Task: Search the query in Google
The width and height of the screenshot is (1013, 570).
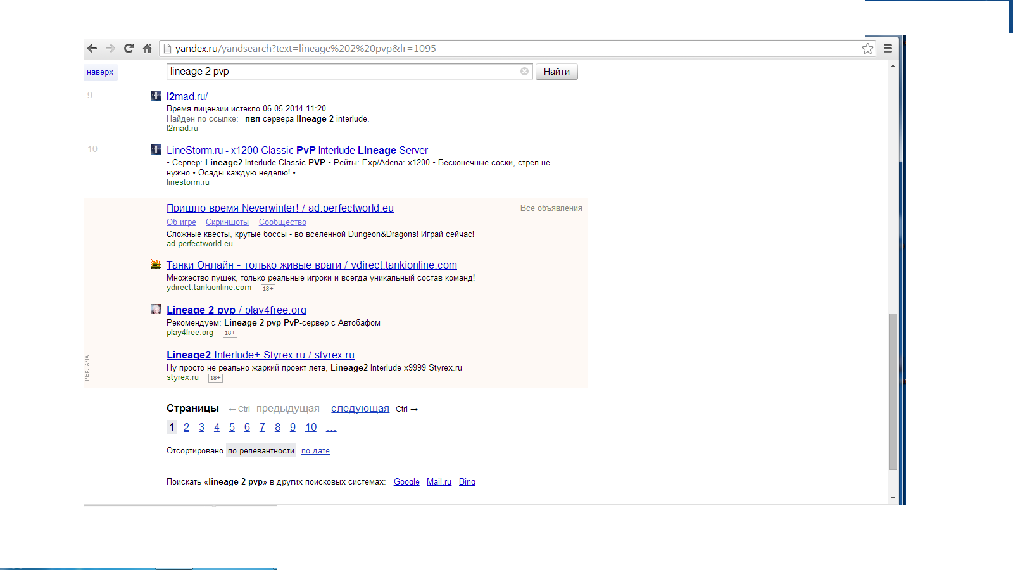Action: click(406, 482)
